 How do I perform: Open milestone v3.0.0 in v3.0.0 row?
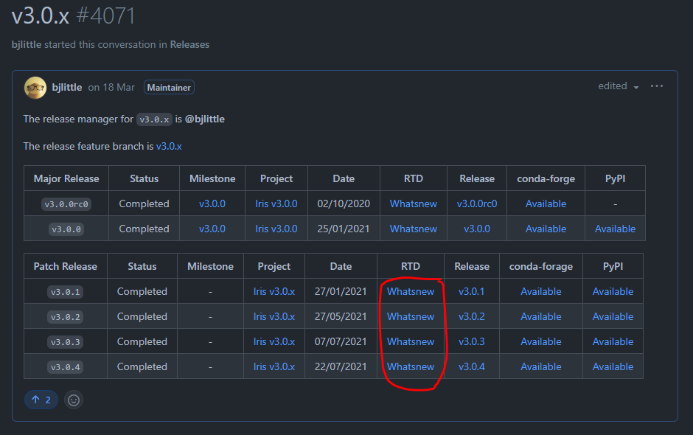pyautogui.click(x=212, y=229)
